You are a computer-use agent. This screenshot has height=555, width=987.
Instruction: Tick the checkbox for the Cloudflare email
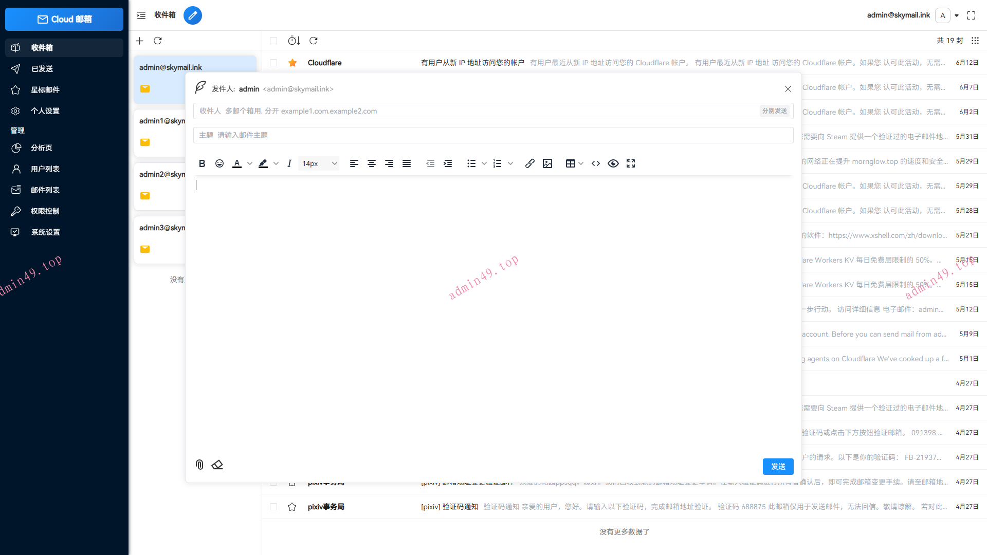(273, 63)
